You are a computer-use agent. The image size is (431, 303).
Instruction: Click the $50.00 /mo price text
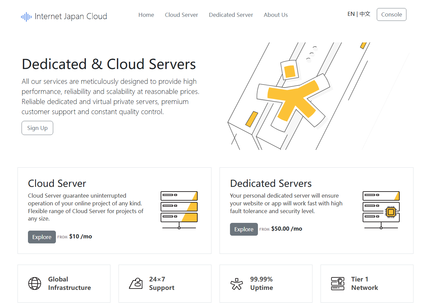287,229
